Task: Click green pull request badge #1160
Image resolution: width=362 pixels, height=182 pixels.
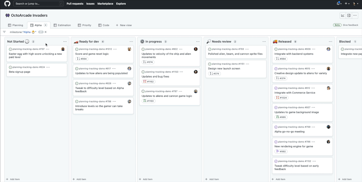Action: coord(148,101)
